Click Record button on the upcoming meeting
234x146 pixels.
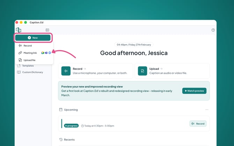pyautogui.click(x=198, y=124)
